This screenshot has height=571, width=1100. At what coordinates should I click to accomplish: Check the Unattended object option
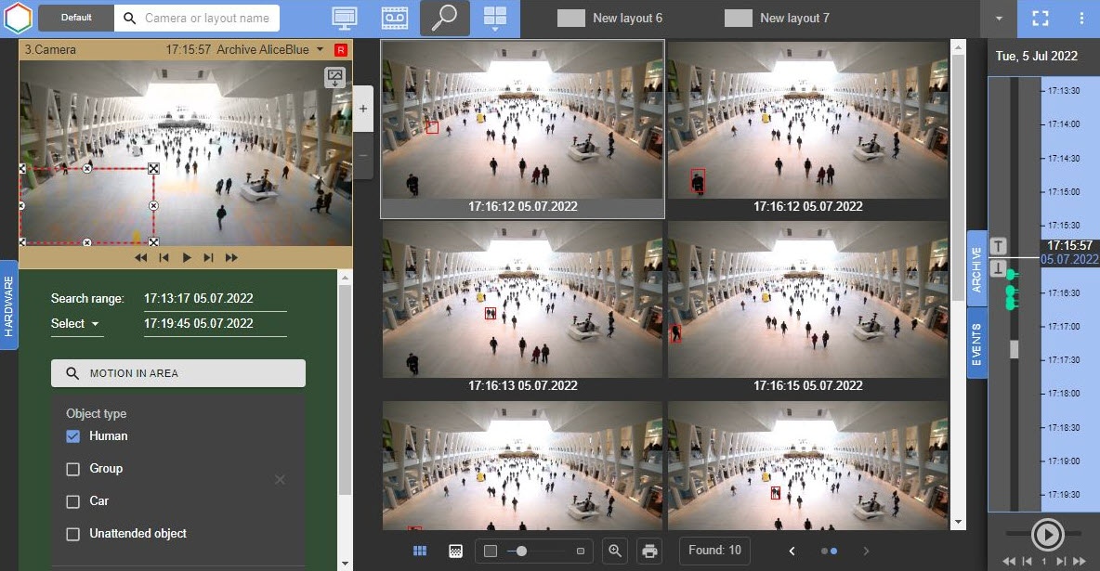tap(73, 534)
